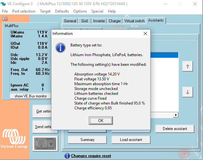Viewport: 203px width, 160px height.
Task: Select the Assistants tab
Action: 156,20
